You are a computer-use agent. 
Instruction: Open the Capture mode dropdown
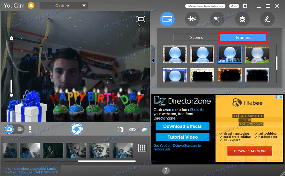(64, 6)
